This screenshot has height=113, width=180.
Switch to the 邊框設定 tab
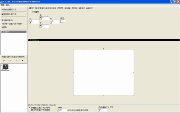click(60, 8)
